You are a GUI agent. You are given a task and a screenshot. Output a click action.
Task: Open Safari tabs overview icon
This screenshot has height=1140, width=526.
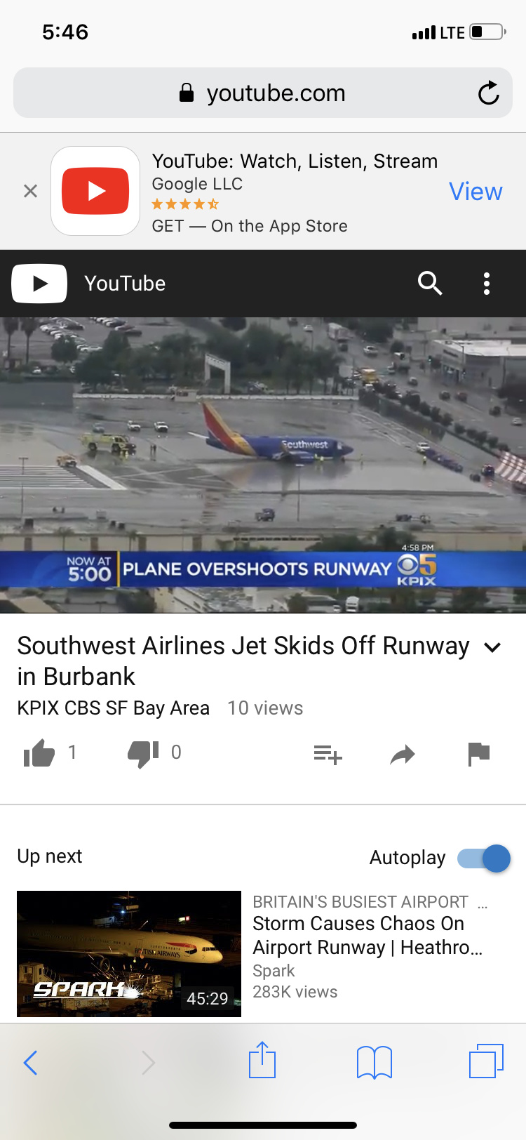[487, 1061]
